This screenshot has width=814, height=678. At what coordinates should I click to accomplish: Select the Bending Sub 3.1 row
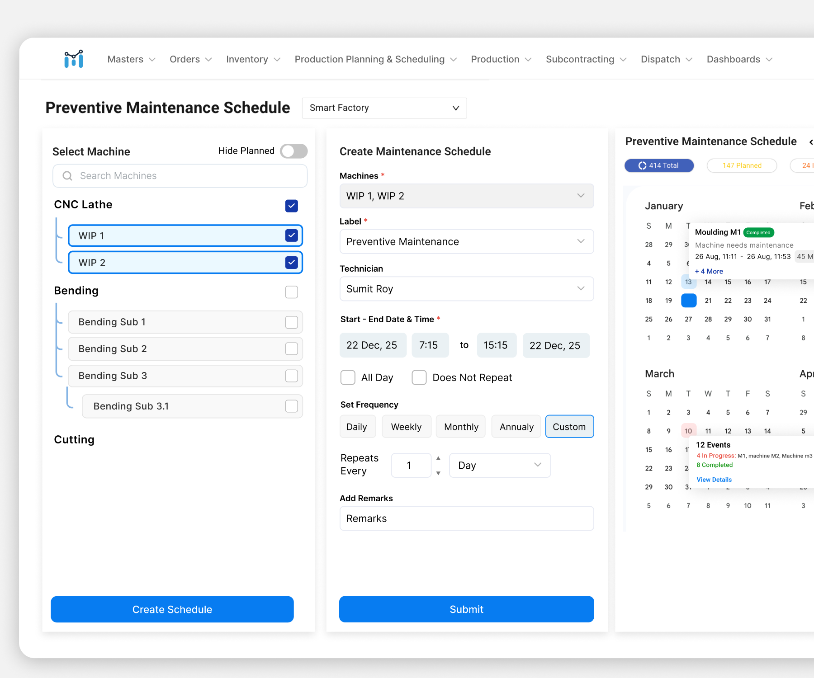click(192, 406)
